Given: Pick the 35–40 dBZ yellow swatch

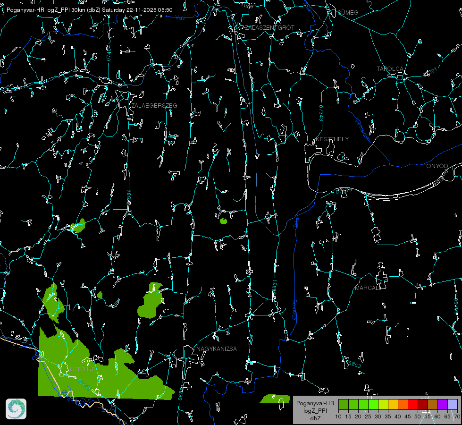Looking at the screenshot, I should point(393,404).
